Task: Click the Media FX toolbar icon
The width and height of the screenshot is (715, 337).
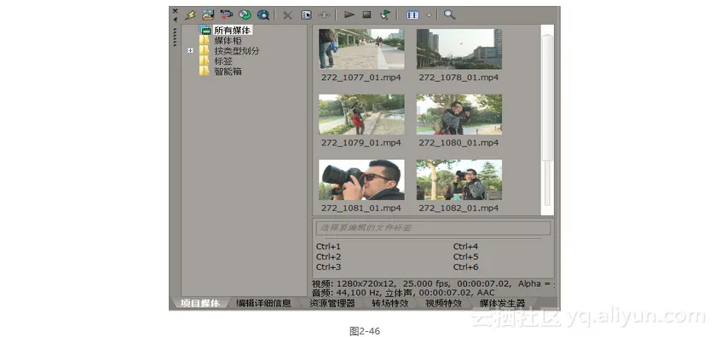Action: (x=324, y=15)
